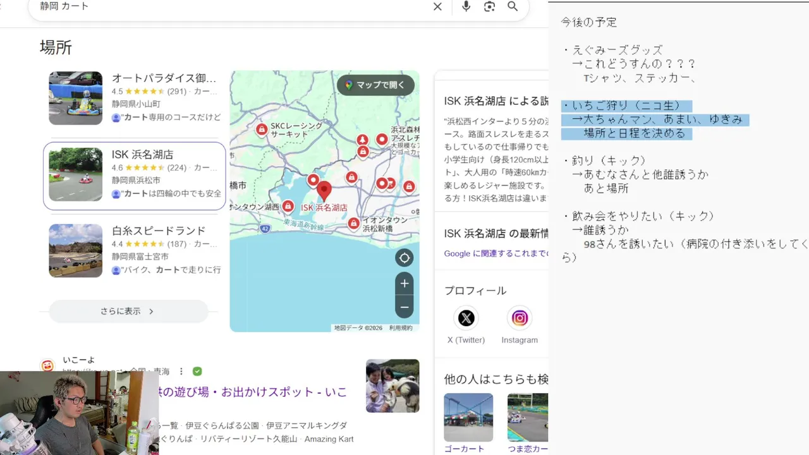Image resolution: width=809 pixels, height=455 pixels.
Task: Center the map with the my-location icon
Action: click(404, 258)
